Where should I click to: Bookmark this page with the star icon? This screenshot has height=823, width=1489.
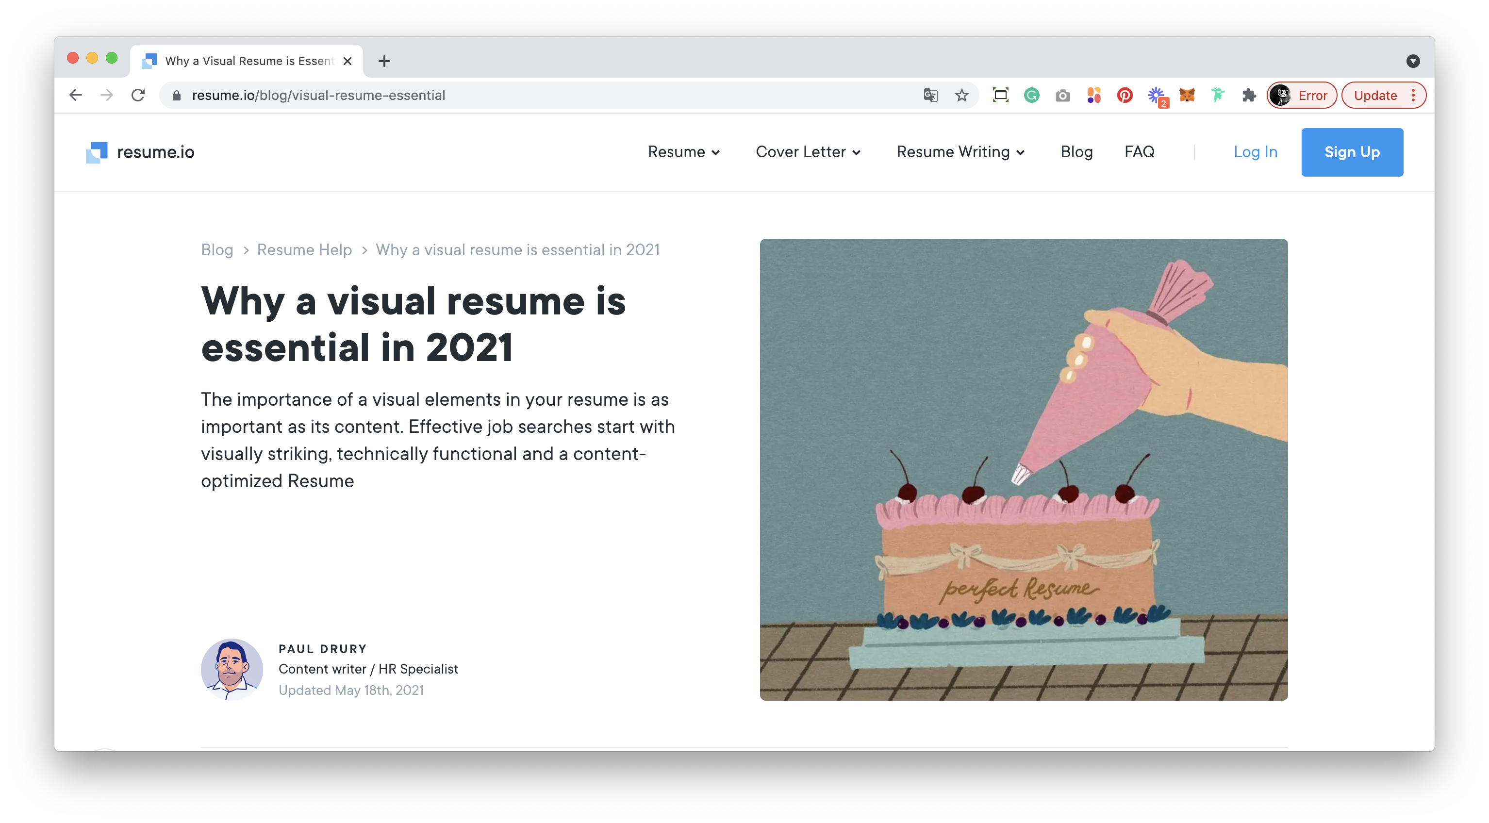(x=961, y=96)
